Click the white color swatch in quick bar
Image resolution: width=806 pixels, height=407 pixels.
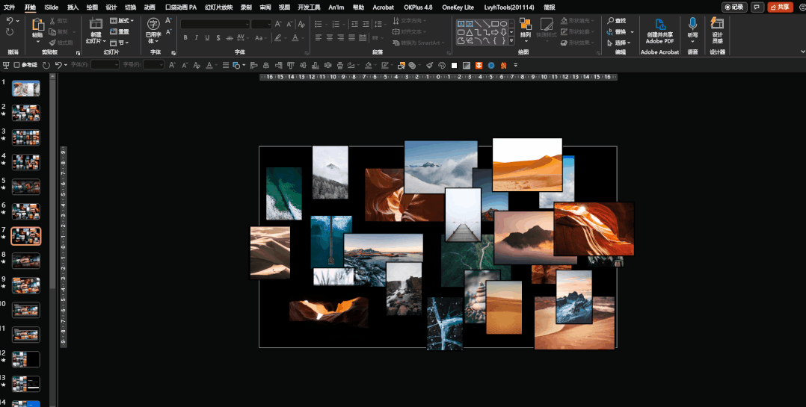click(454, 65)
